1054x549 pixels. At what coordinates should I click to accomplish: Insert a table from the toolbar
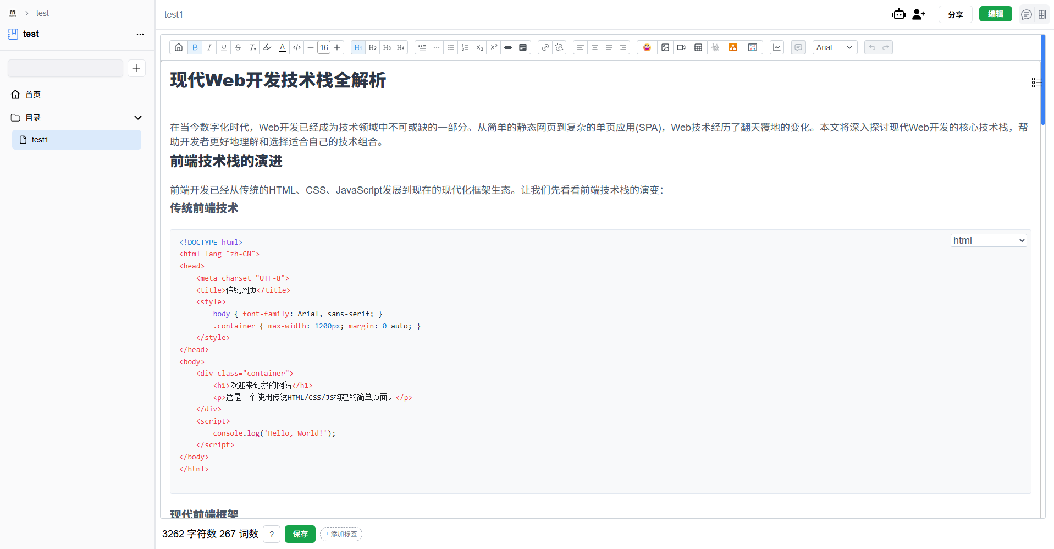(697, 47)
